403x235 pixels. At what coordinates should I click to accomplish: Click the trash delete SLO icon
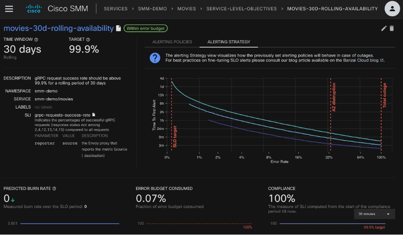click(392, 28)
